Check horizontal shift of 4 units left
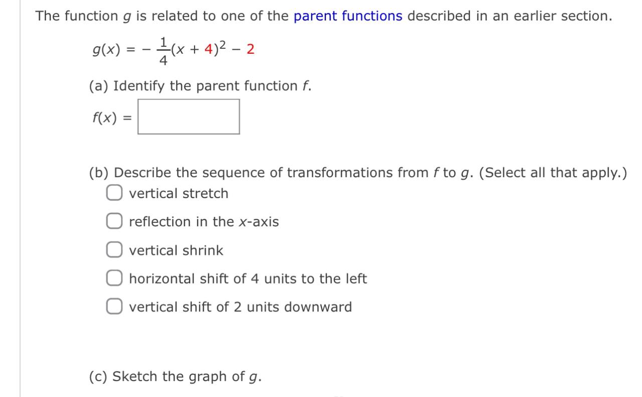 tap(114, 277)
